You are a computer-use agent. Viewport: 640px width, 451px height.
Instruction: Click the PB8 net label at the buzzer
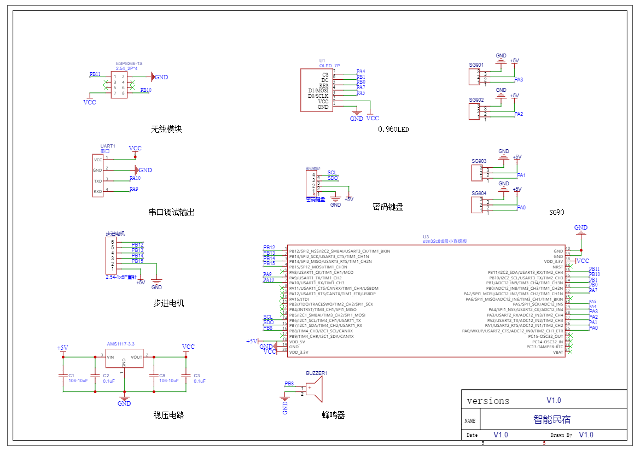click(x=289, y=384)
